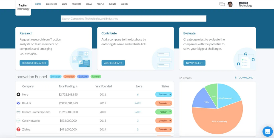Click the NEW PROJECT button
Screen dimensions: 274x138
pyautogui.click(x=194, y=63)
